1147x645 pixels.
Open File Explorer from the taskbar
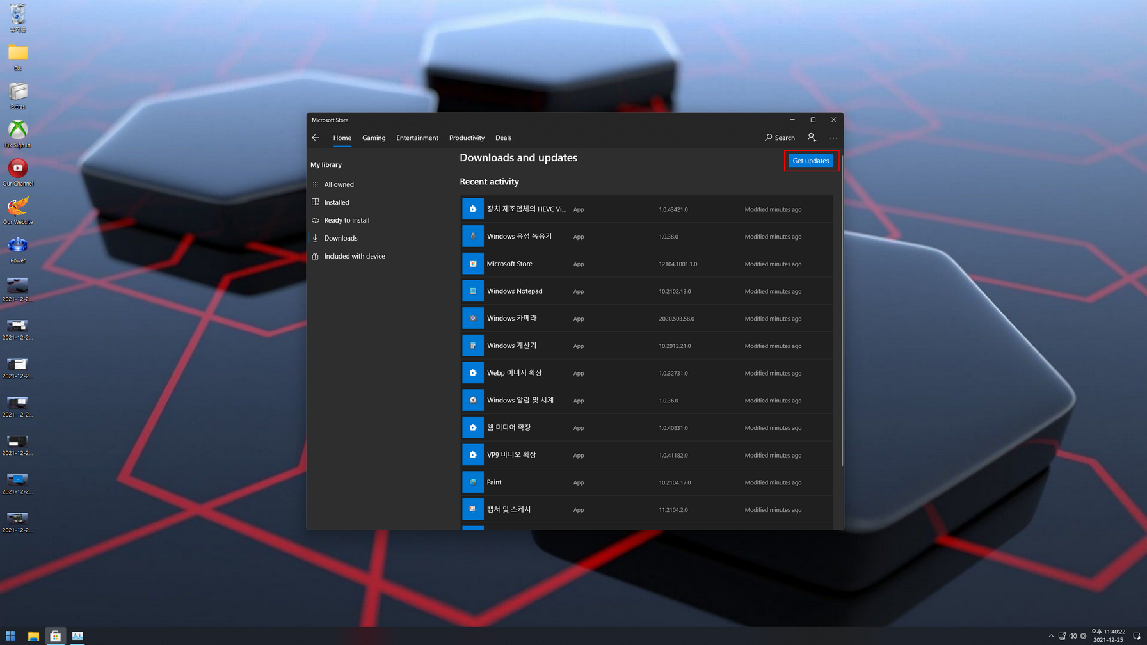(x=33, y=636)
